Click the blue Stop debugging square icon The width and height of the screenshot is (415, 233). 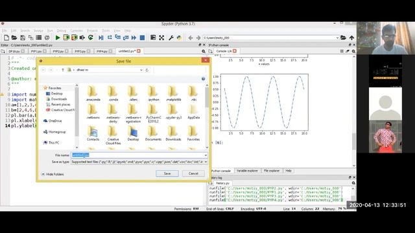click(142, 38)
